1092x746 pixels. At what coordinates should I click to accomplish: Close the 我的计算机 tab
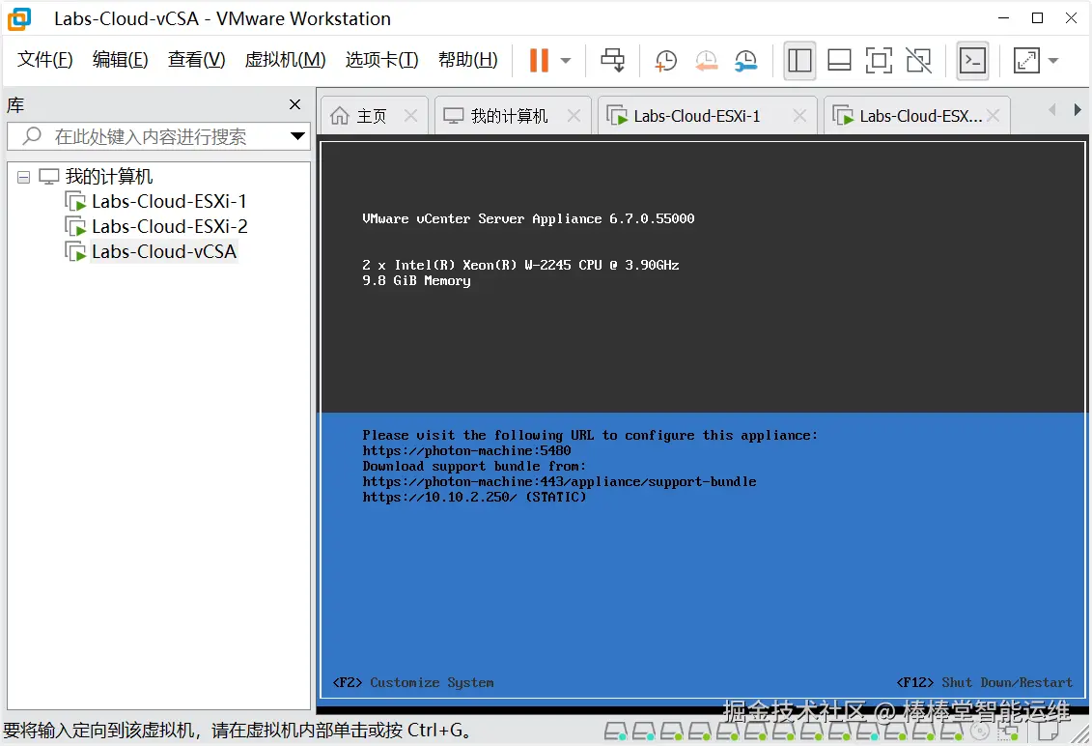(574, 116)
